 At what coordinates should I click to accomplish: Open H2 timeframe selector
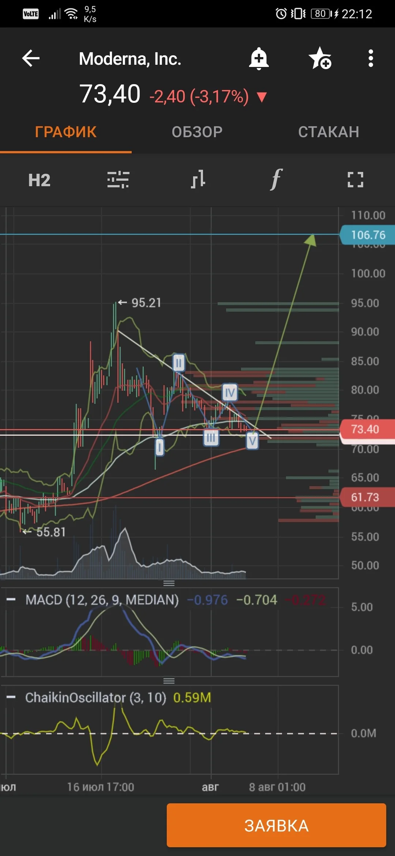(x=39, y=180)
